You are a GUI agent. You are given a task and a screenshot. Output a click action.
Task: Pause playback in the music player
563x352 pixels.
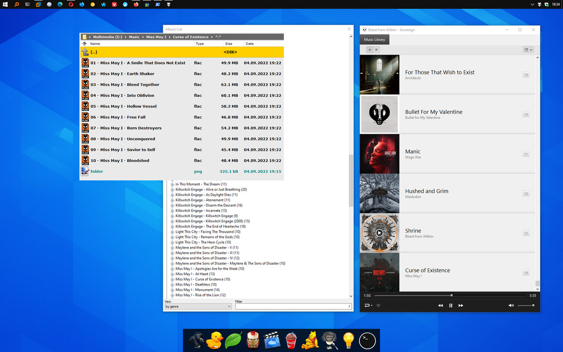pos(450,305)
